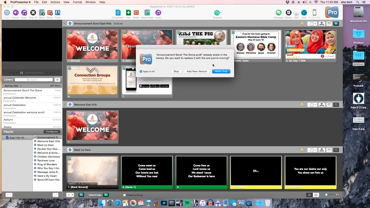Open the Audio bin (center toolbar)
Image resolution: width=370 pixels, height=208 pixels.
[x=158, y=13]
